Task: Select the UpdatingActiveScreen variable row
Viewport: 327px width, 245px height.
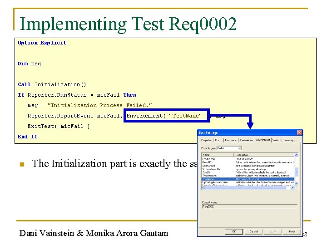Action: click(248, 182)
